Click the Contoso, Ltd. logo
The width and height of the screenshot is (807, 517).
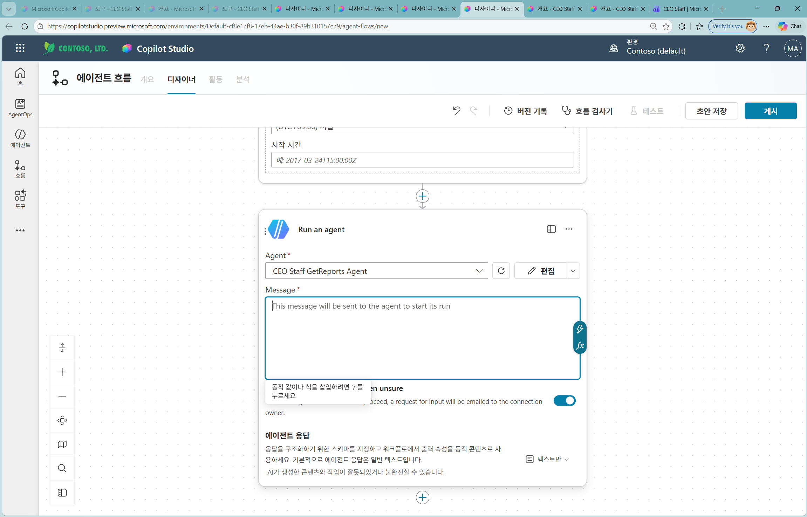(76, 48)
